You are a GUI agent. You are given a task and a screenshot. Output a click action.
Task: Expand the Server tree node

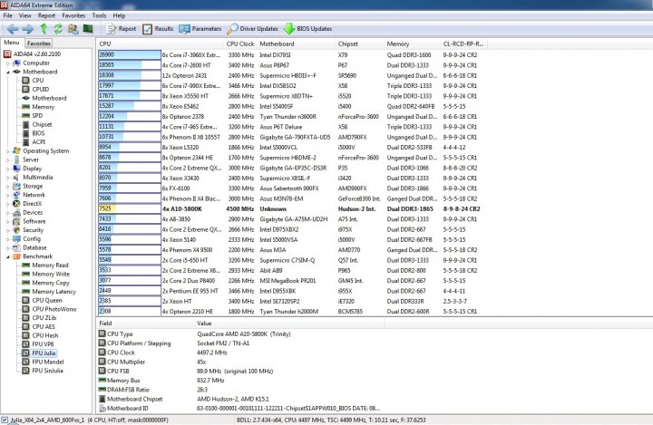[x=7, y=159]
